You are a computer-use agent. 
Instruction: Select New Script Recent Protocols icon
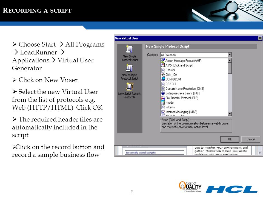pos(130,87)
